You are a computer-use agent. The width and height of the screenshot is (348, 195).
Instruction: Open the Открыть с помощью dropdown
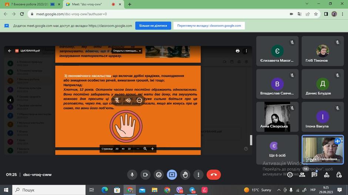click(x=127, y=51)
